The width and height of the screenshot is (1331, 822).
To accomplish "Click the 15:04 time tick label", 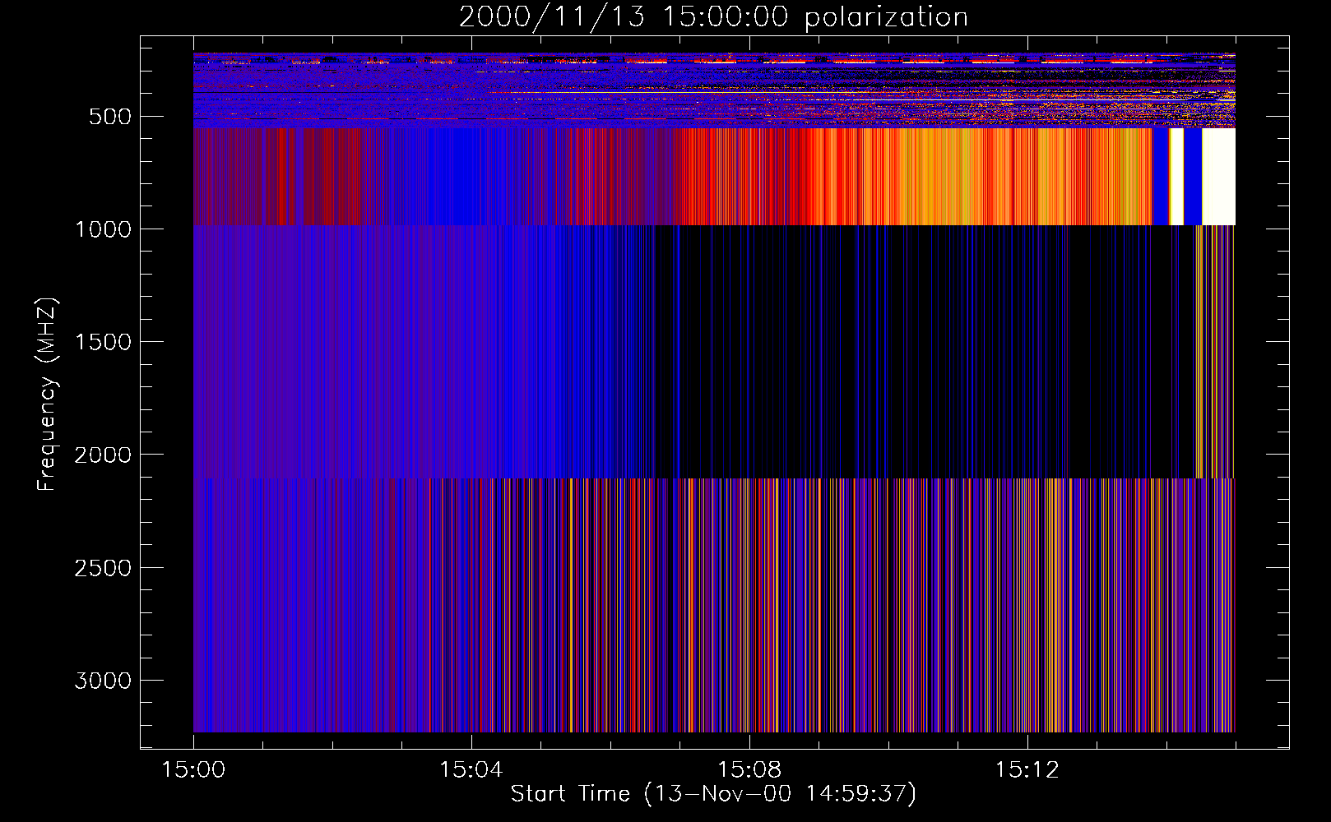I will (471, 770).
